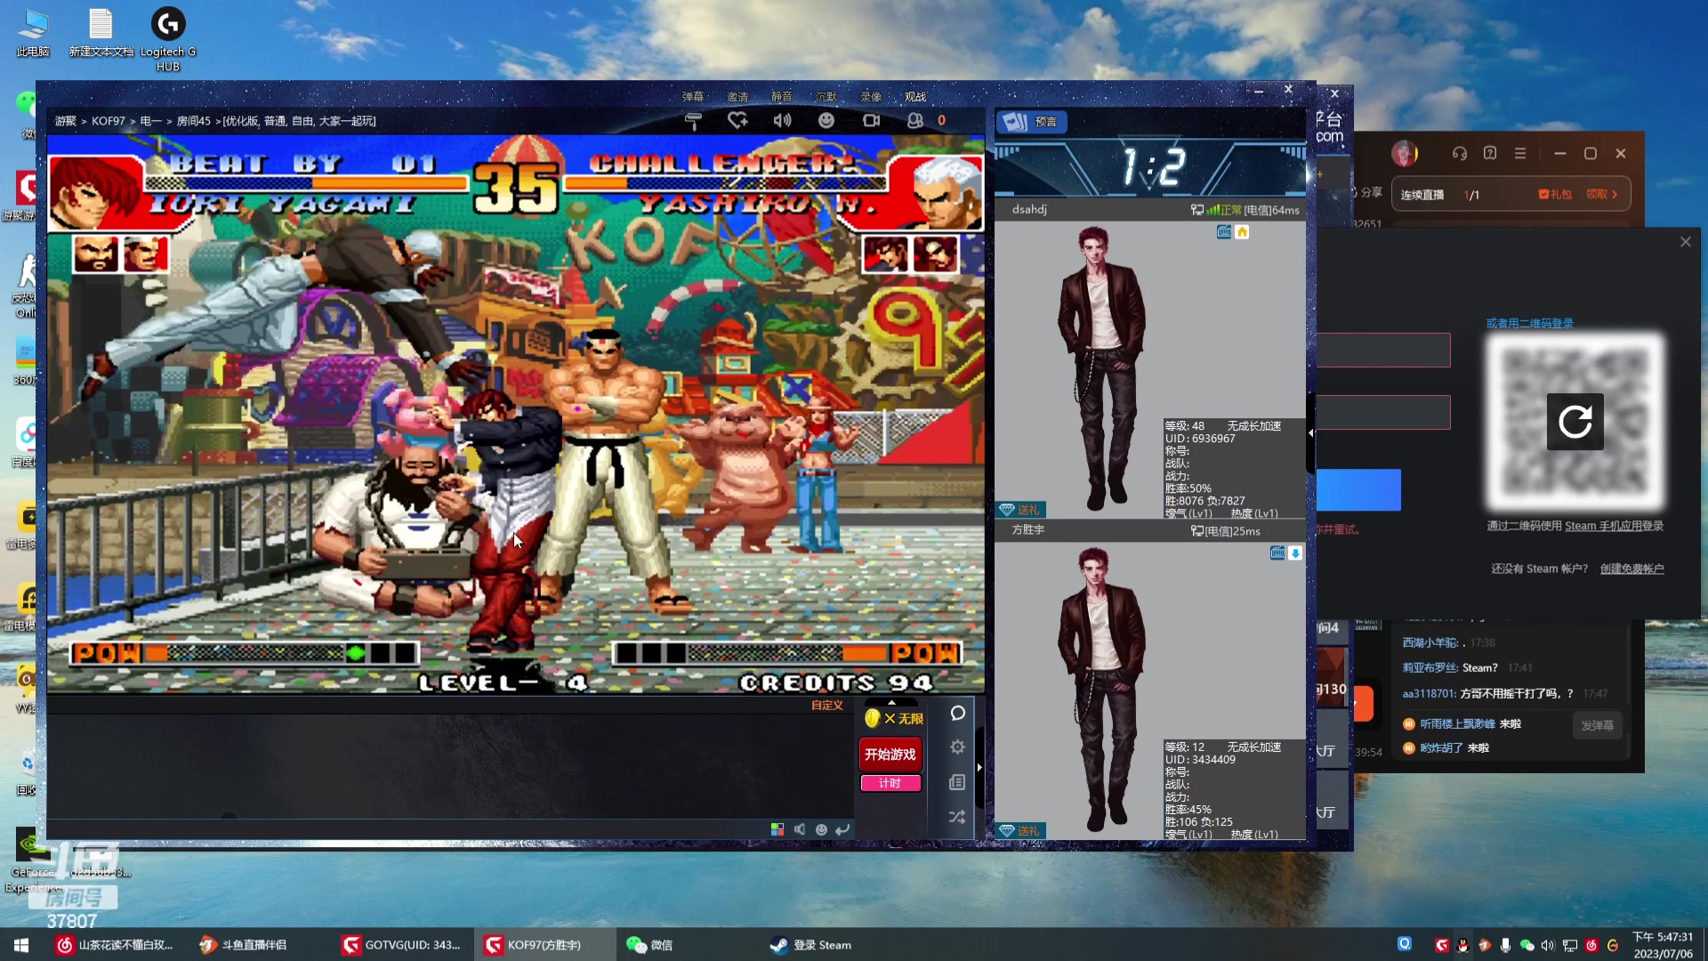Click the 礼包 gift pack label
Image resolution: width=1708 pixels, height=961 pixels.
coord(1555,195)
